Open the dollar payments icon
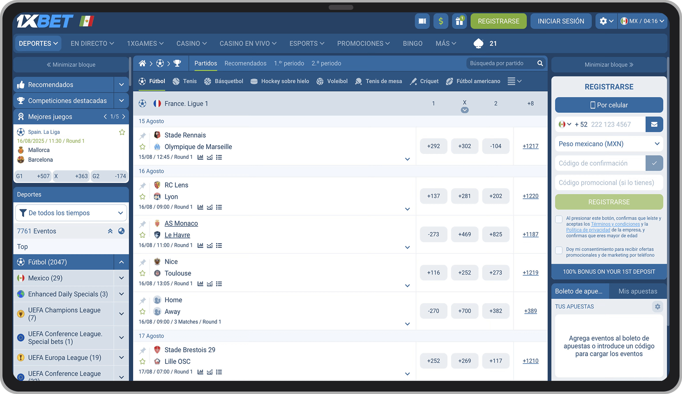This screenshot has width=682, height=394. coord(440,21)
